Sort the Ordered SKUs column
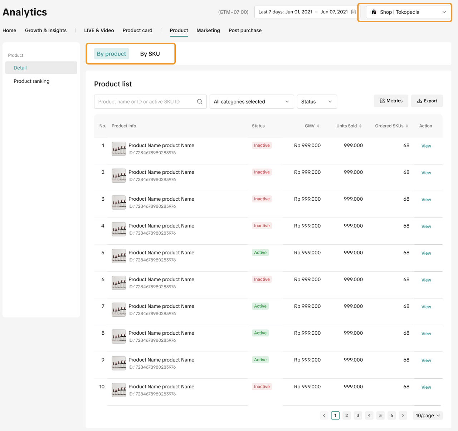Screen dimensions: 458x431 click(407, 126)
